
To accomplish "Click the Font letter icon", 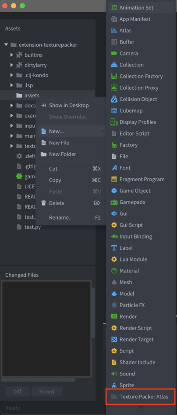I will tap(114, 168).
